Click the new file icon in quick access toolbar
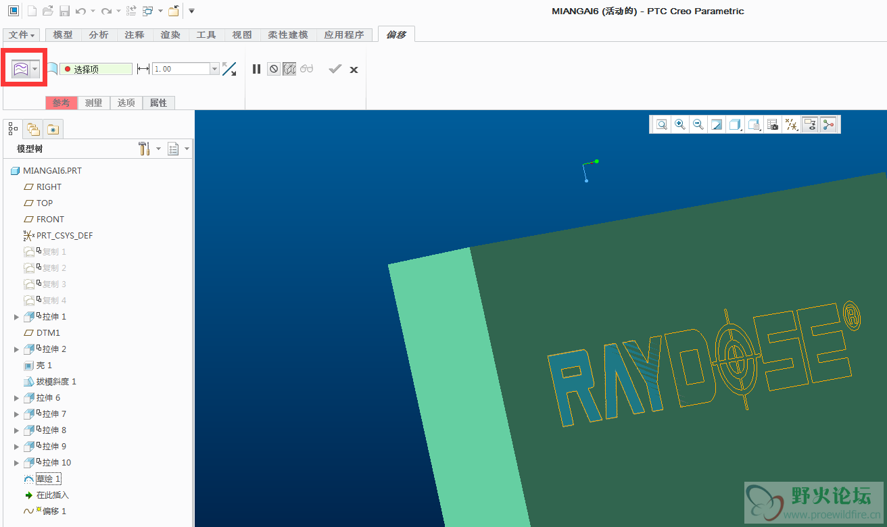Screen dimensions: 887x527 coord(32,11)
